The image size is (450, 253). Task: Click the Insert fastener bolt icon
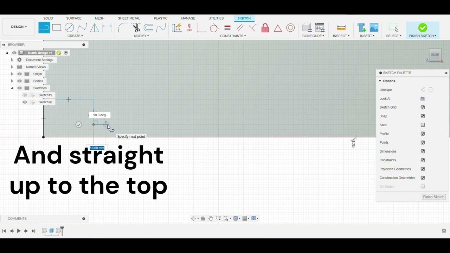coord(361,28)
